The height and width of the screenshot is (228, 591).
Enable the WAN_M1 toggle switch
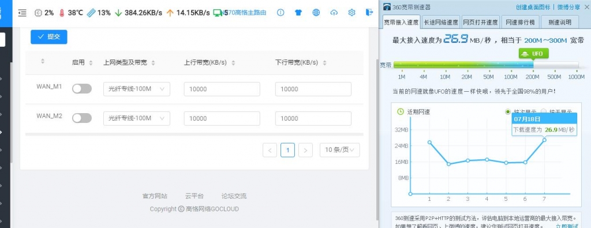click(82, 88)
